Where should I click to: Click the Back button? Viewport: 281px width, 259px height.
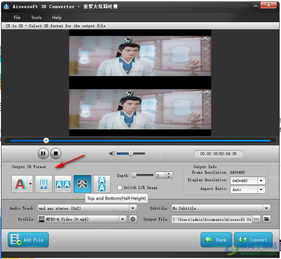click(216, 240)
